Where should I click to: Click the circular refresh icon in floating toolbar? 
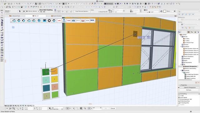pyautogui.click(x=24, y=20)
